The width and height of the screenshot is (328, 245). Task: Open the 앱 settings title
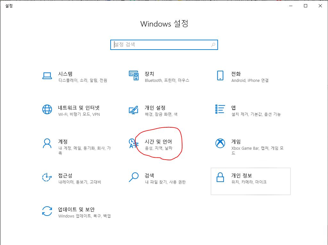click(x=234, y=108)
